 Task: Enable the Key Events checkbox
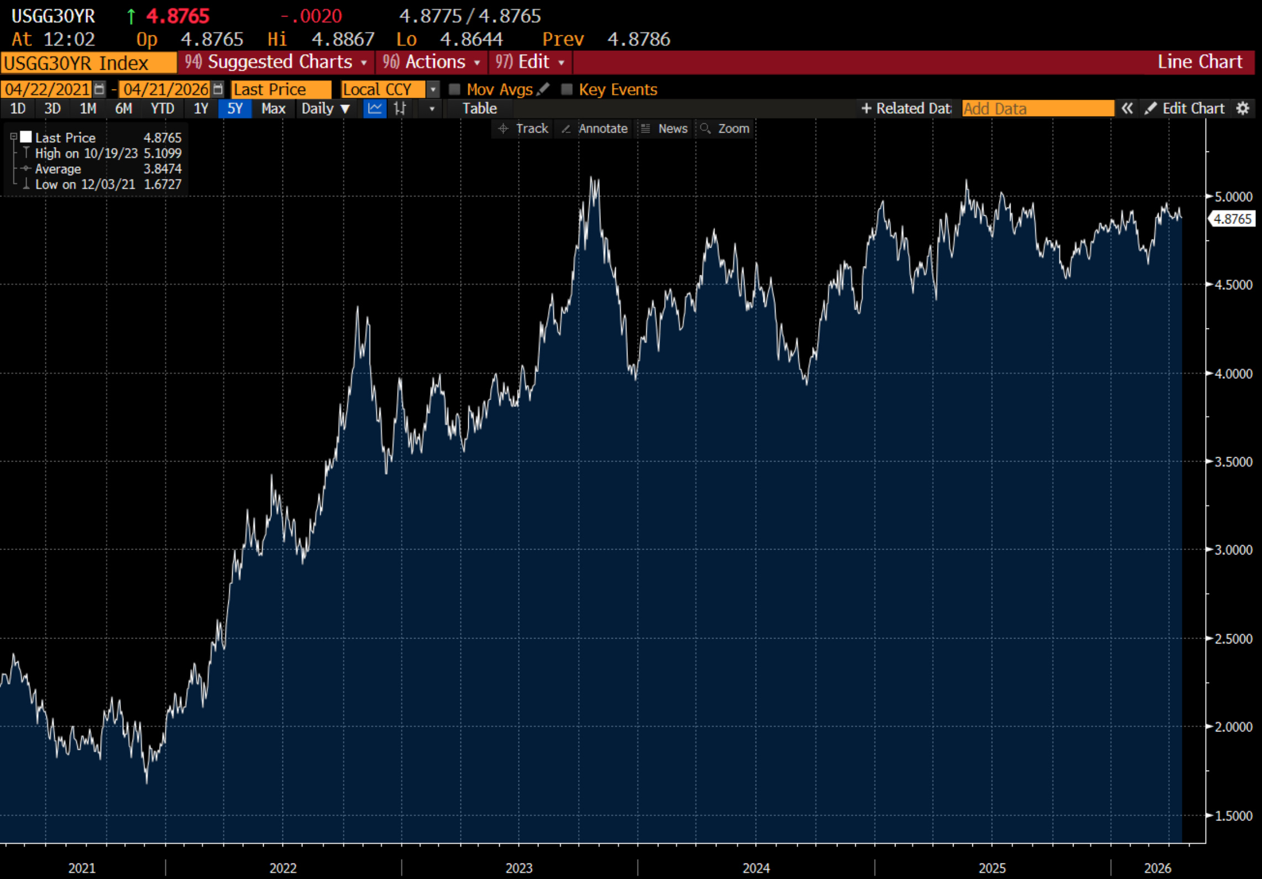coord(567,90)
